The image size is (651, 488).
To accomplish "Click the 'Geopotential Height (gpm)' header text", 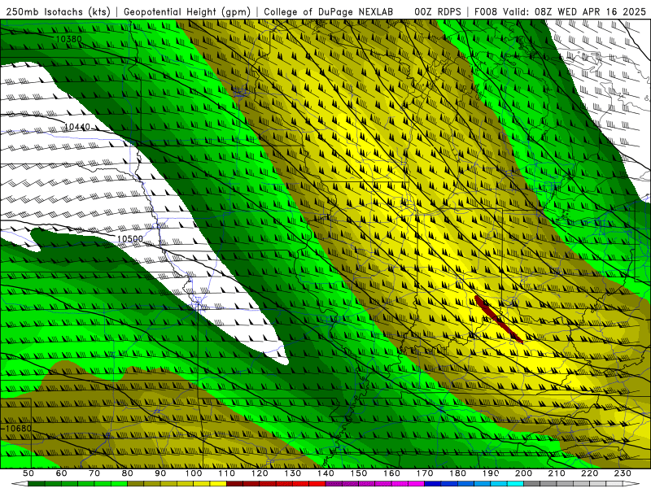I will point(187,11).
